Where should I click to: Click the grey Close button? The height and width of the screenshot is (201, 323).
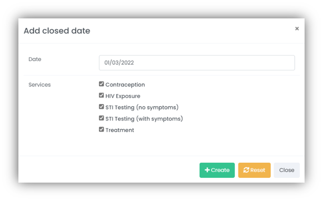click(x=287, y=170)
